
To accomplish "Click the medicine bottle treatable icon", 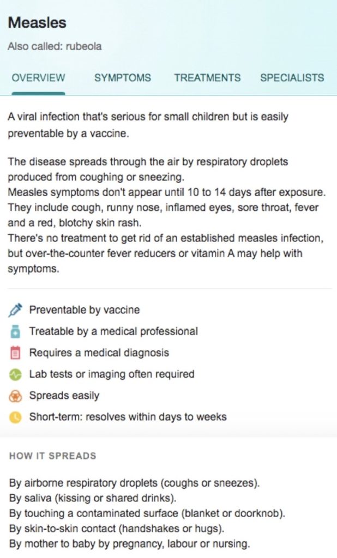I will coord(15,331).
